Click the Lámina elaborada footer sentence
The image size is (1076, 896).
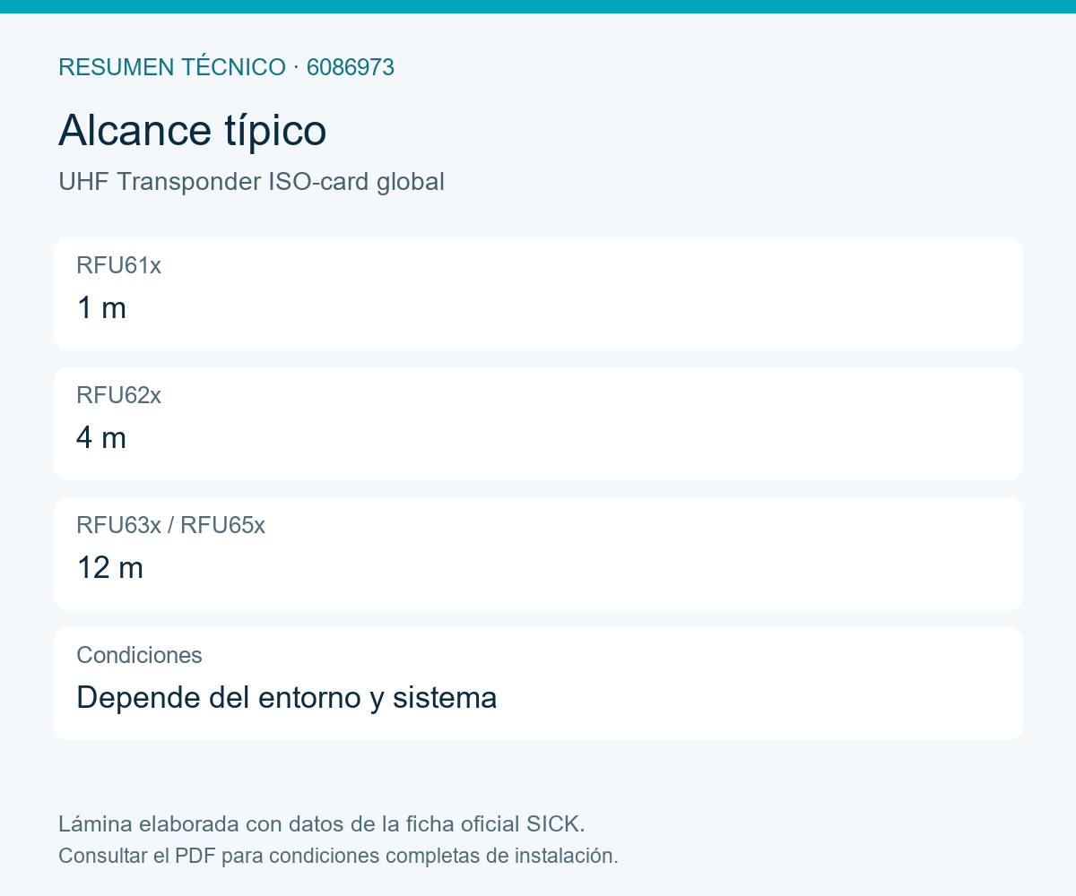click(322, 823)
